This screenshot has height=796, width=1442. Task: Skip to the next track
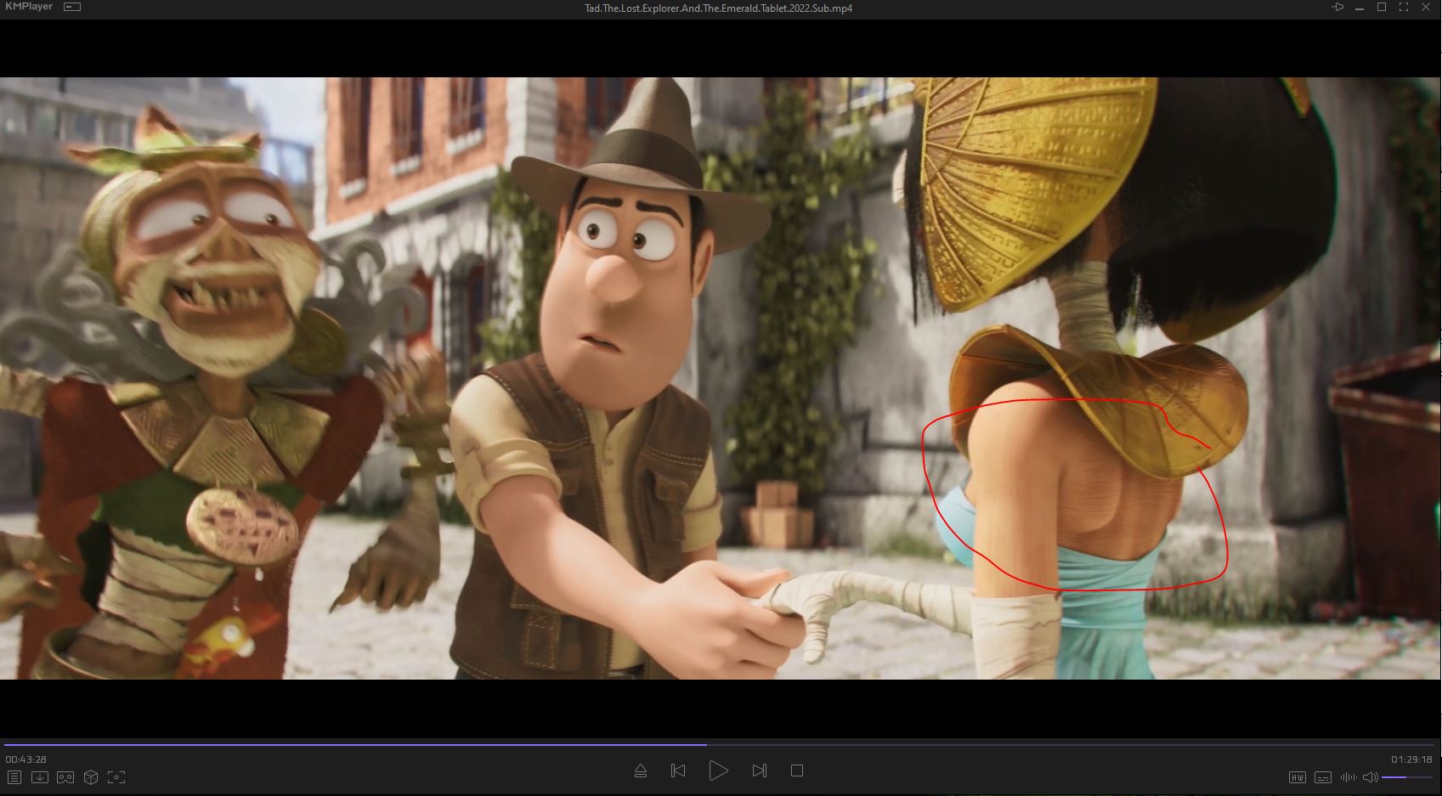click(759, 771)
